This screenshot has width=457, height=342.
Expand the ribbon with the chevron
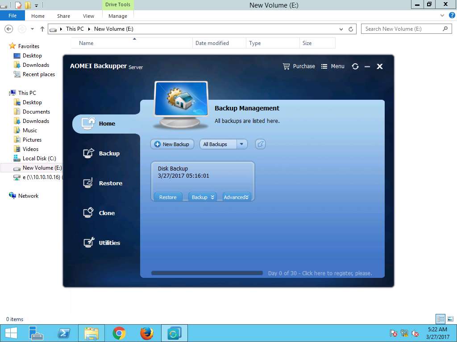(442, 16)
